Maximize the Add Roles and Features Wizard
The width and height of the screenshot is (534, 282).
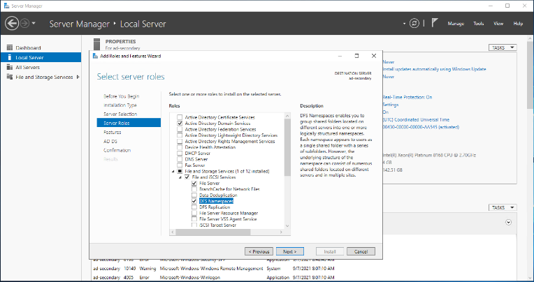point(356,56)
